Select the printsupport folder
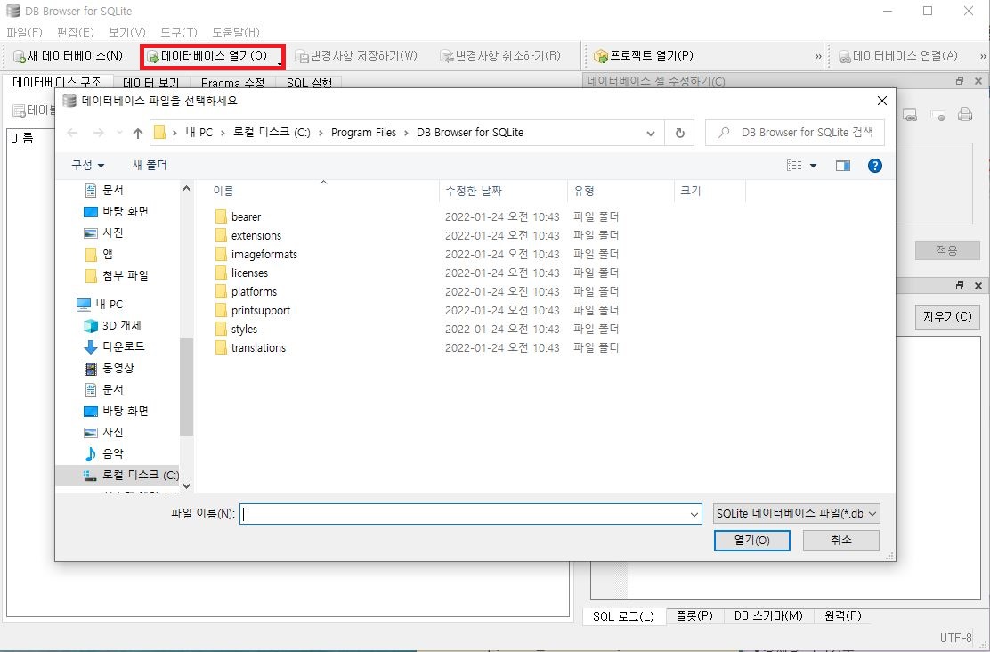Screen dimensions: 990x652 tap(261, 311)
